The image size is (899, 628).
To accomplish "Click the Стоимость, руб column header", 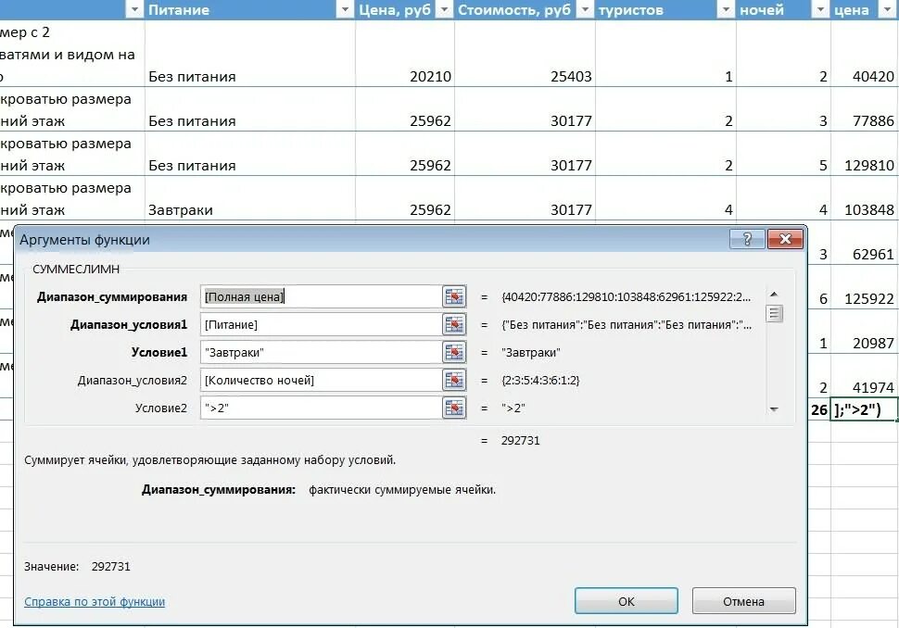I will click(514, 10).
